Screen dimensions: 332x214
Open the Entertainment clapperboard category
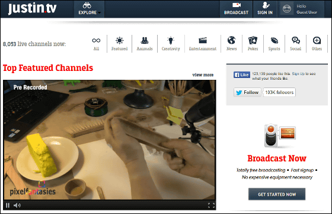[x=203, y=40]
